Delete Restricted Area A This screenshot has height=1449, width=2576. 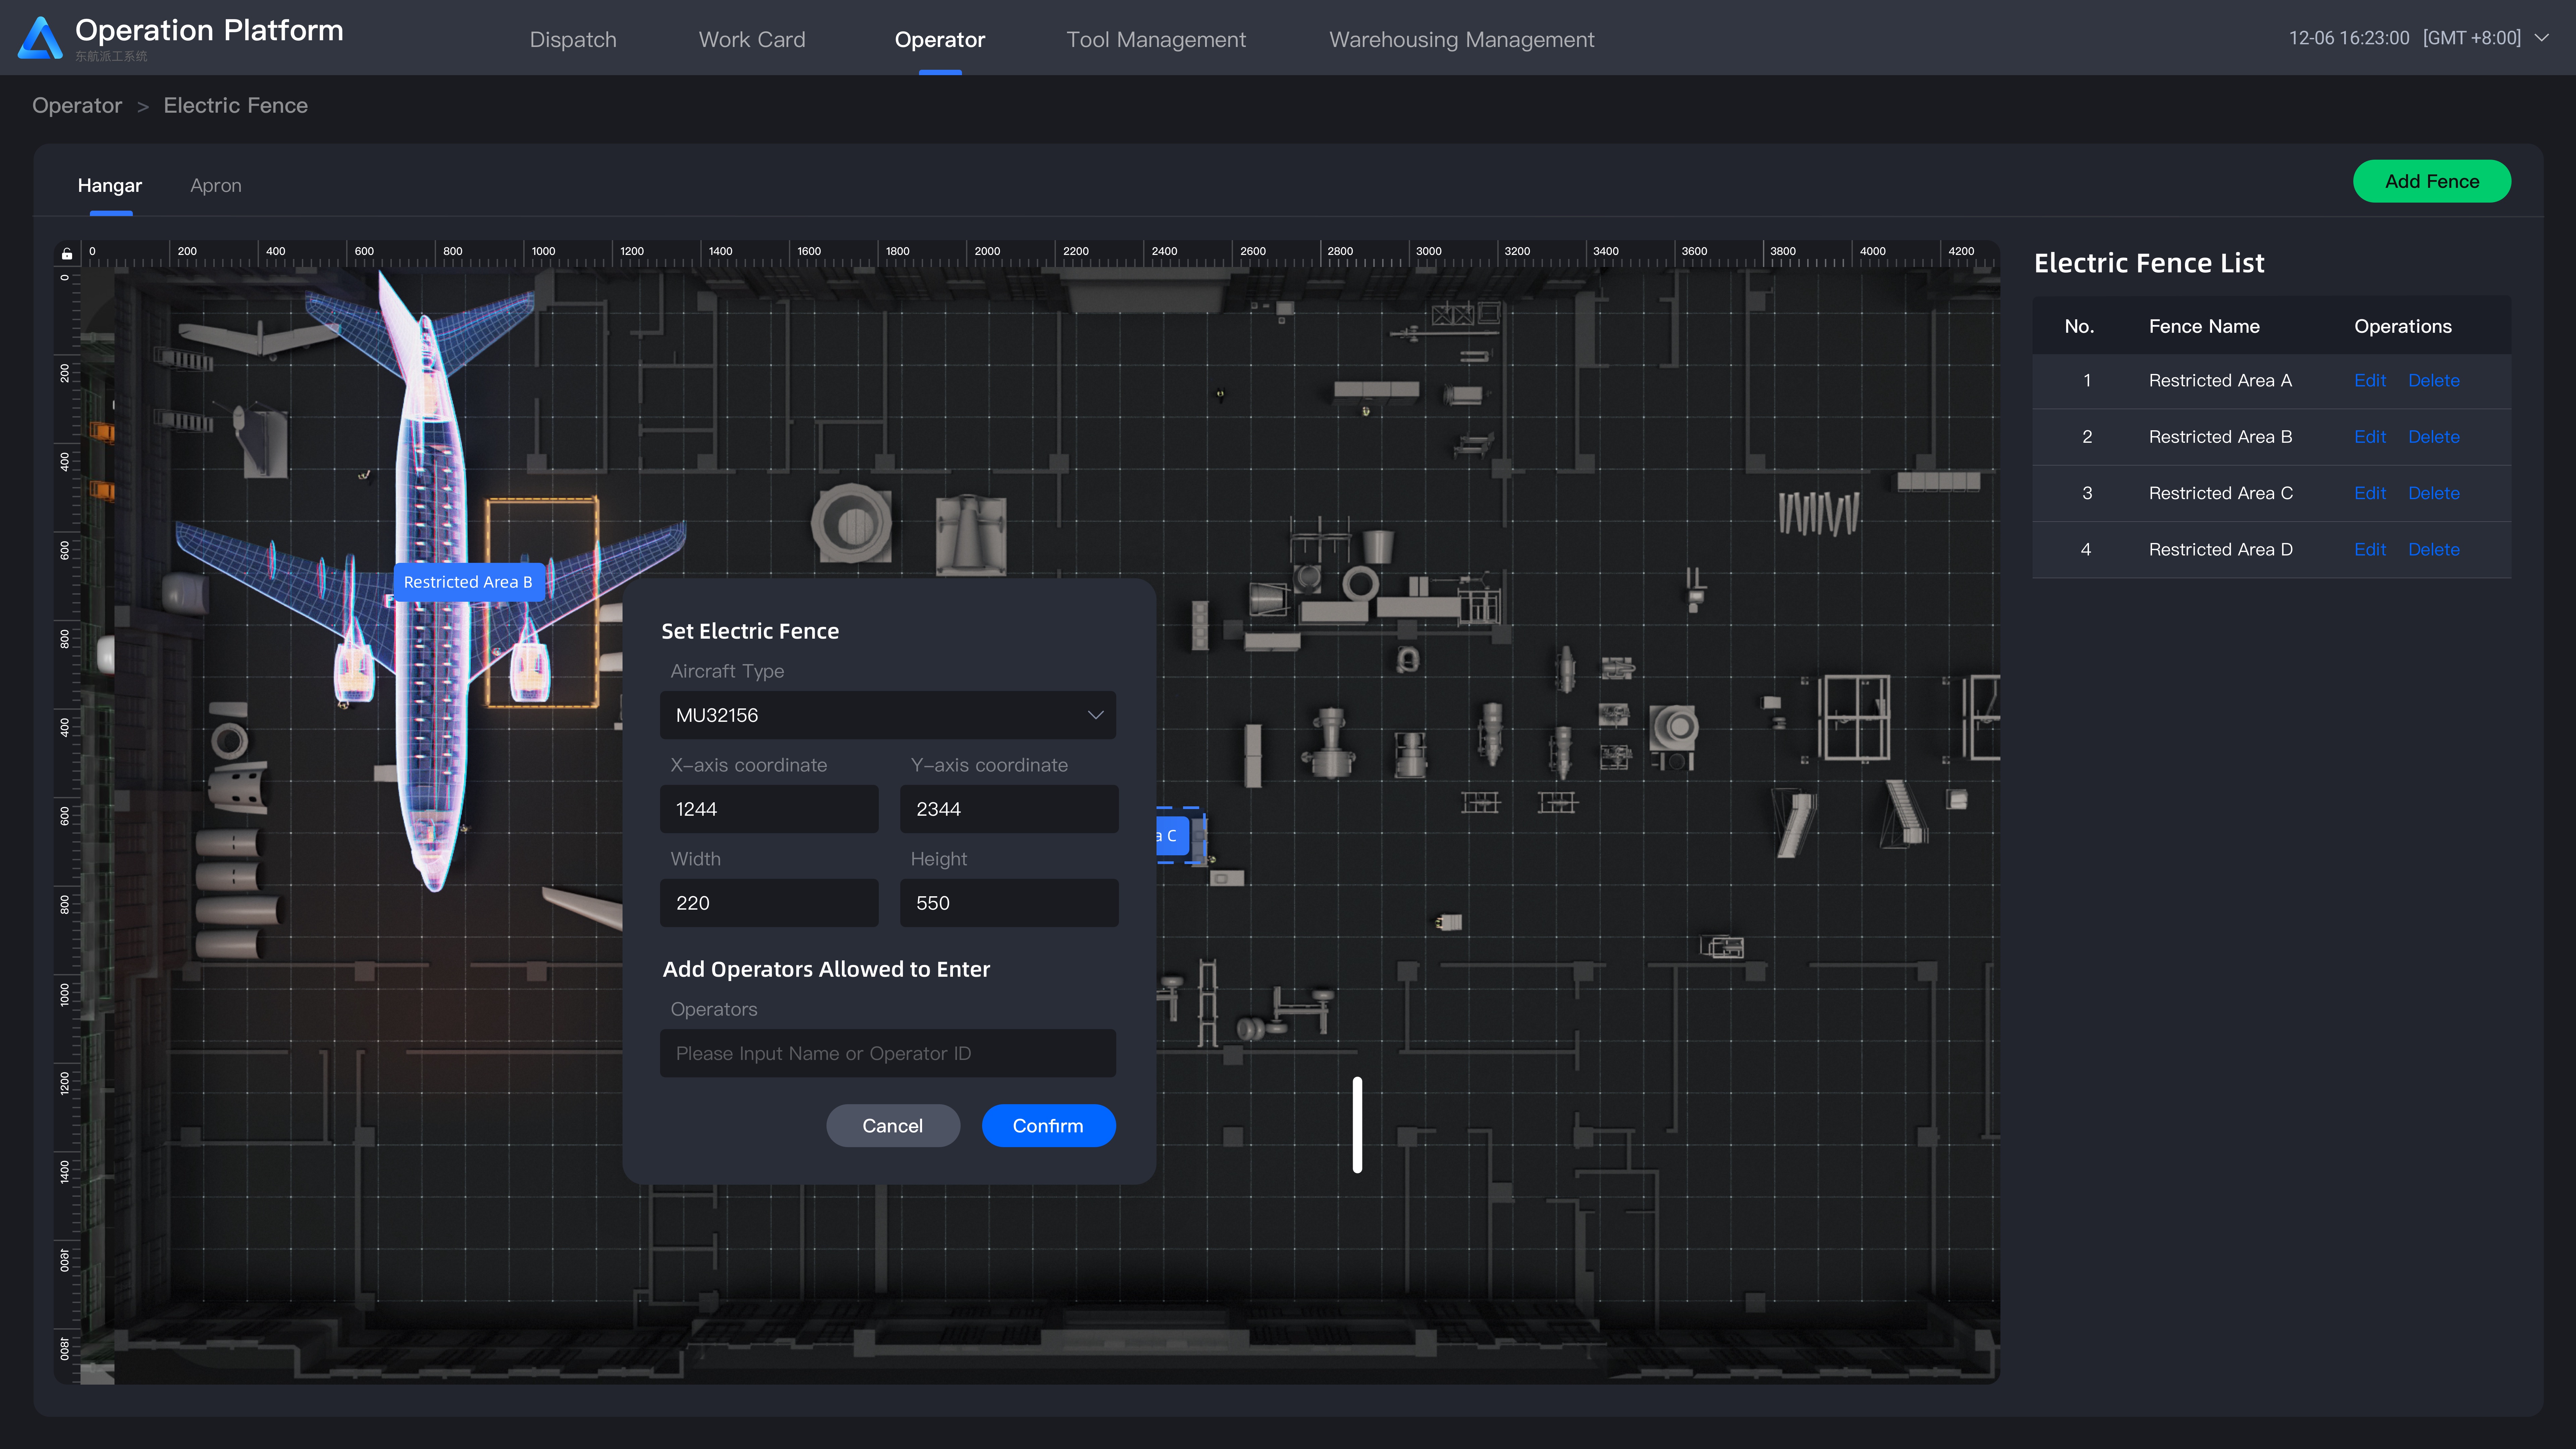point(2434,381)
